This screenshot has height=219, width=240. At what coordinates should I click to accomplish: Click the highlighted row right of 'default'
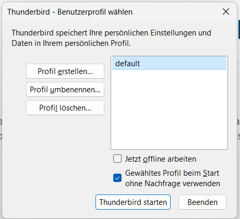pyautogui.click(x=183, y=64)
